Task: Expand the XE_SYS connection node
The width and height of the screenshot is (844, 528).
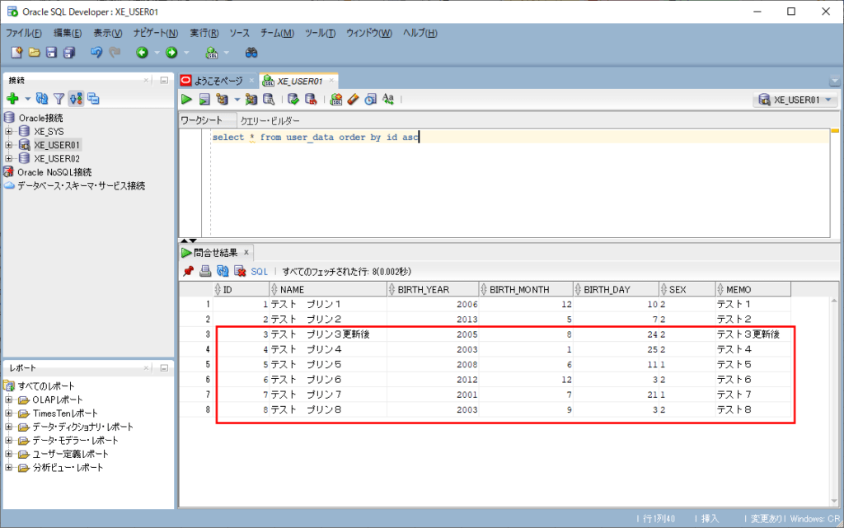Action: [8, 131]
